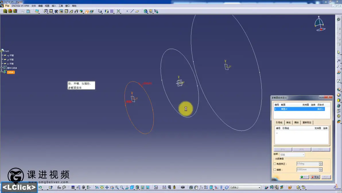Select the 草图.6 section row
Viewport: 342px width, 193px height.
300,109
